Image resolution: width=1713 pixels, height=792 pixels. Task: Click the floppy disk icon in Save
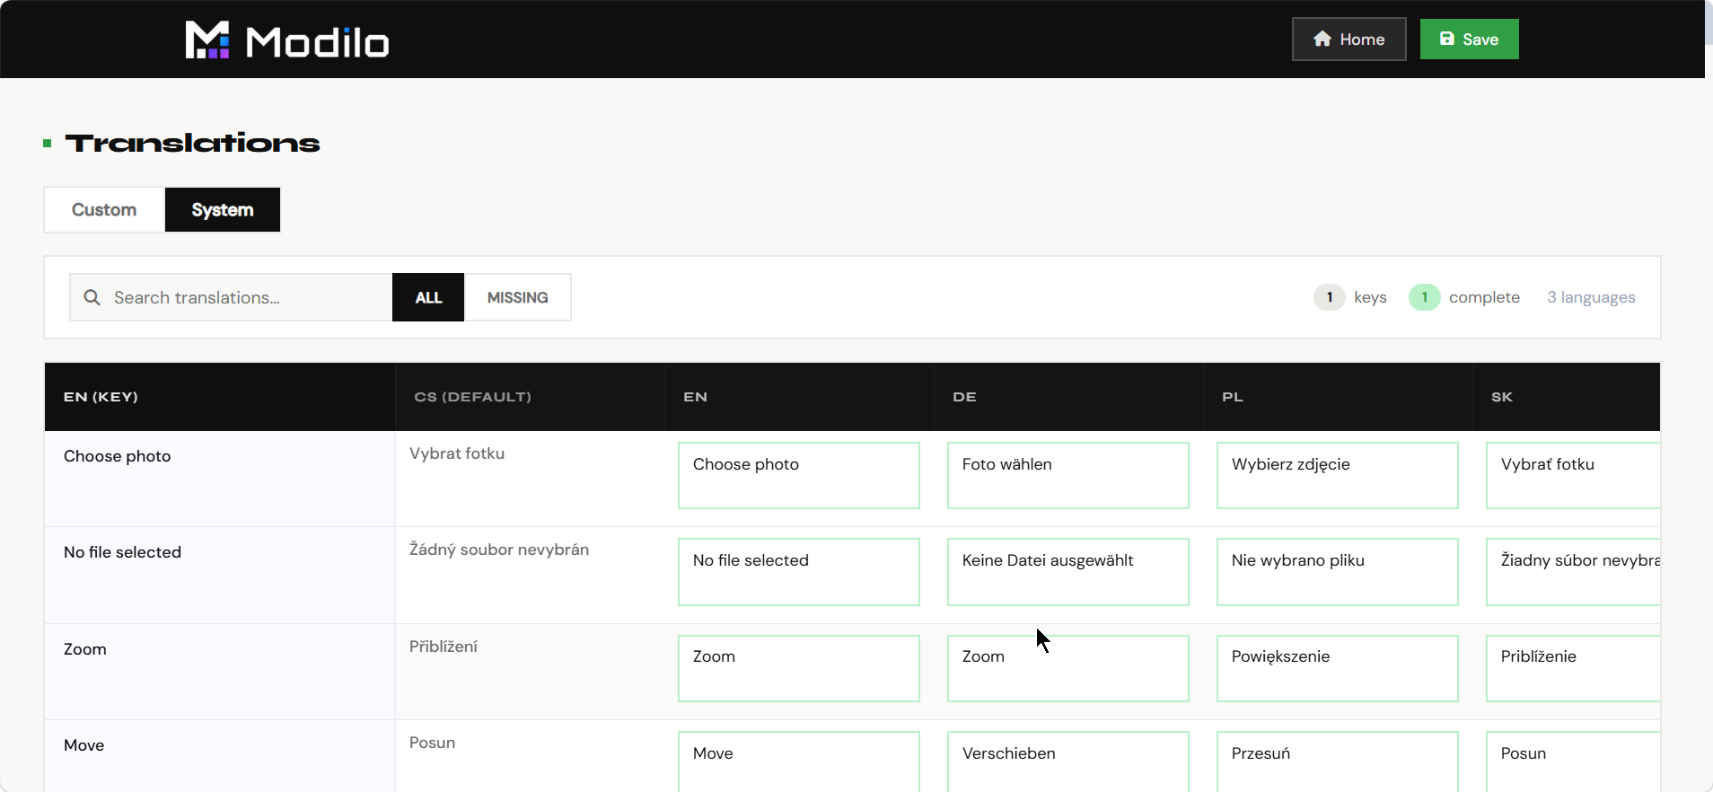(1447, 39)
